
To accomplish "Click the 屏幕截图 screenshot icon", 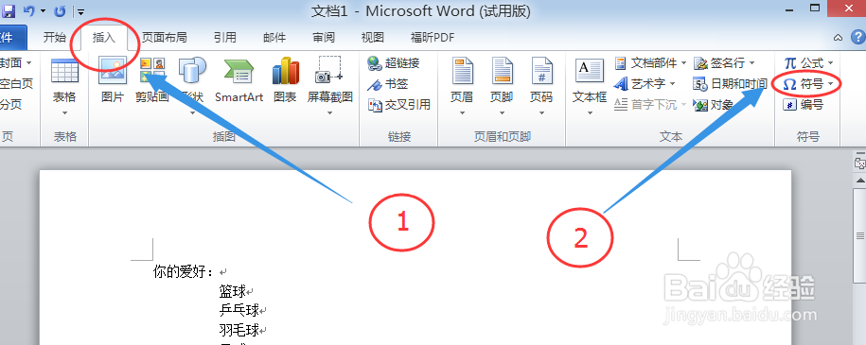I will point(329,71).
